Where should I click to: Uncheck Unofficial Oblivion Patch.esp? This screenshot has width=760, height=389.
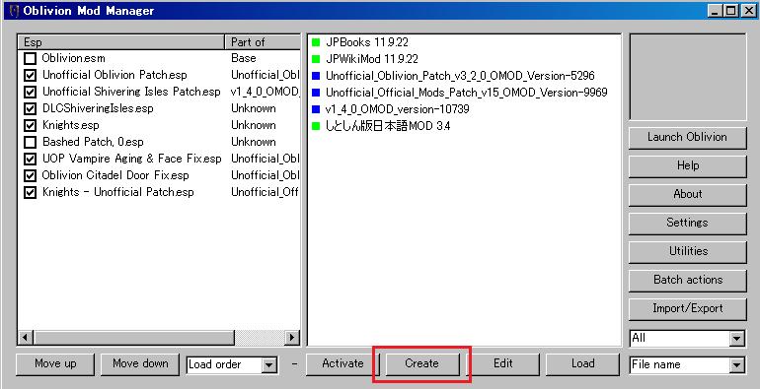(30, 75)
